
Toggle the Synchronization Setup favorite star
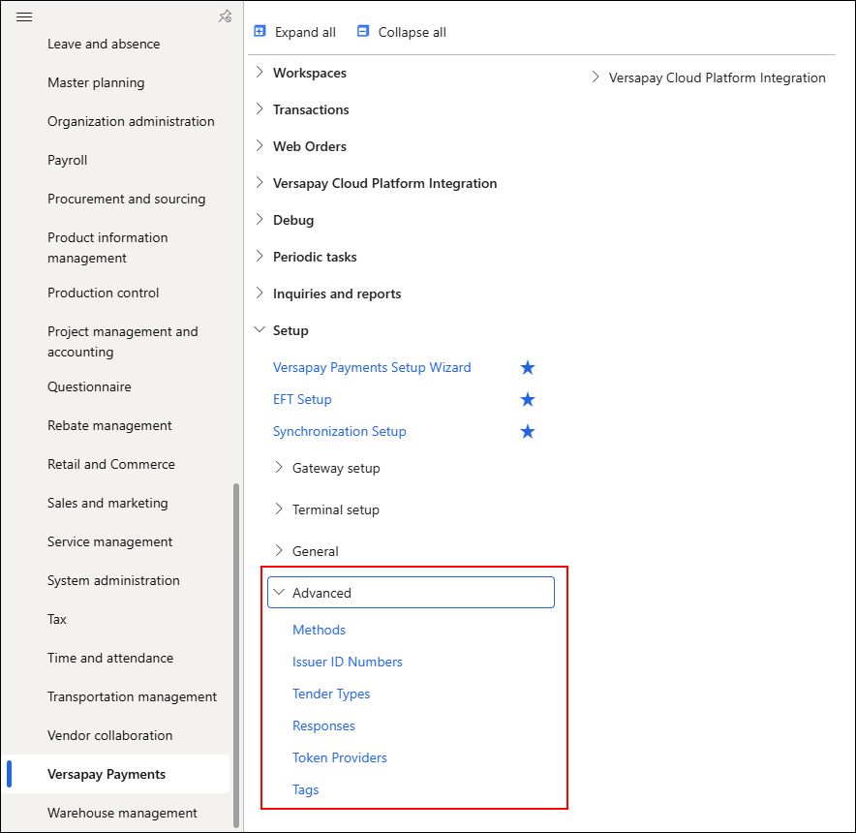pyautogui.click(x=528, y=432)
